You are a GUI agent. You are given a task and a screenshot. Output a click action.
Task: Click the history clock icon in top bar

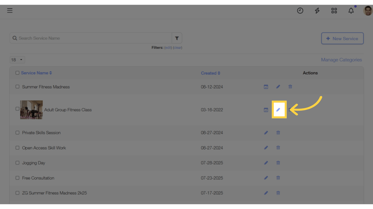click(x=300, y=11)
